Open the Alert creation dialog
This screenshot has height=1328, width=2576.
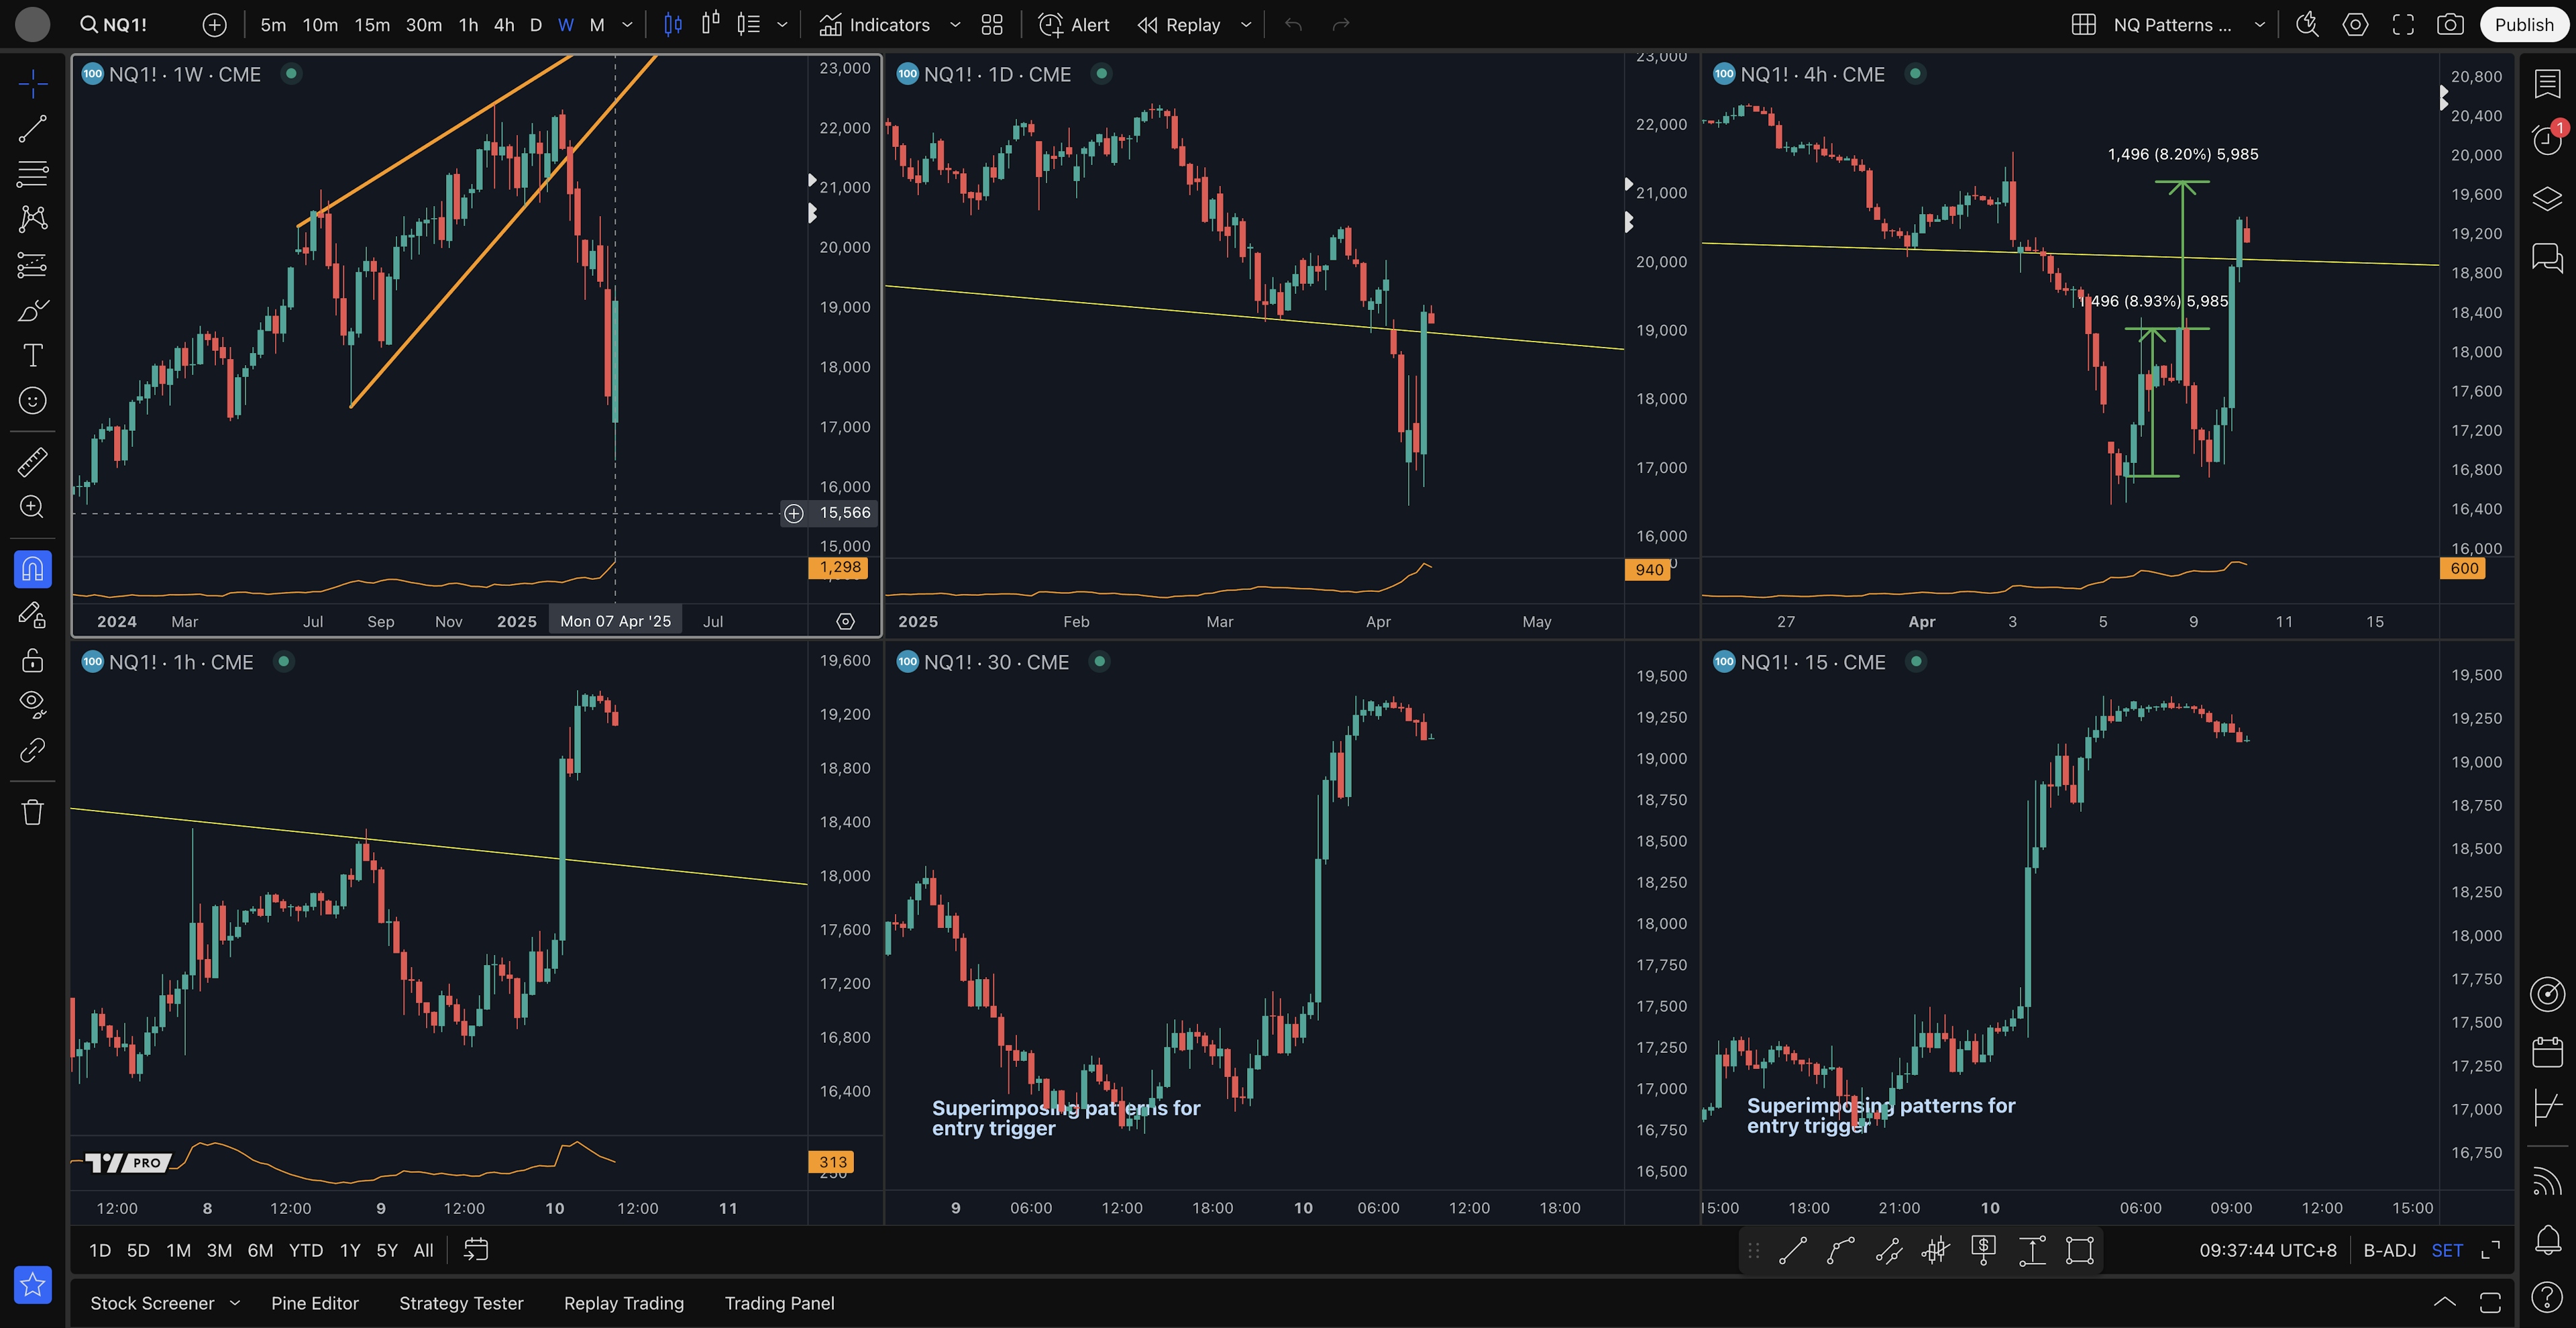[x=1074, y=25]
